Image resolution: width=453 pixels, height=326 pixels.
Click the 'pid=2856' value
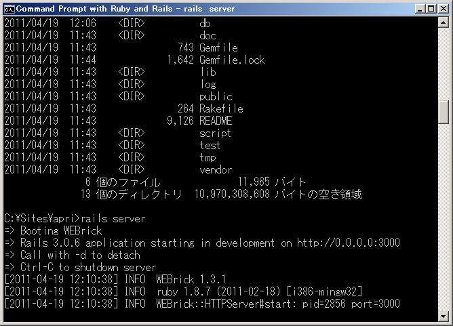(324, 304)
